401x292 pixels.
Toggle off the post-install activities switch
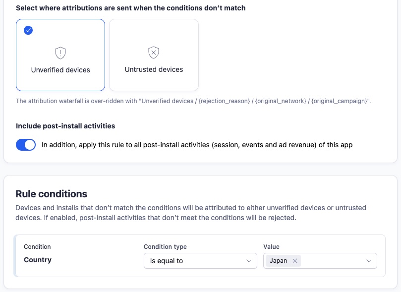(26, 145)
